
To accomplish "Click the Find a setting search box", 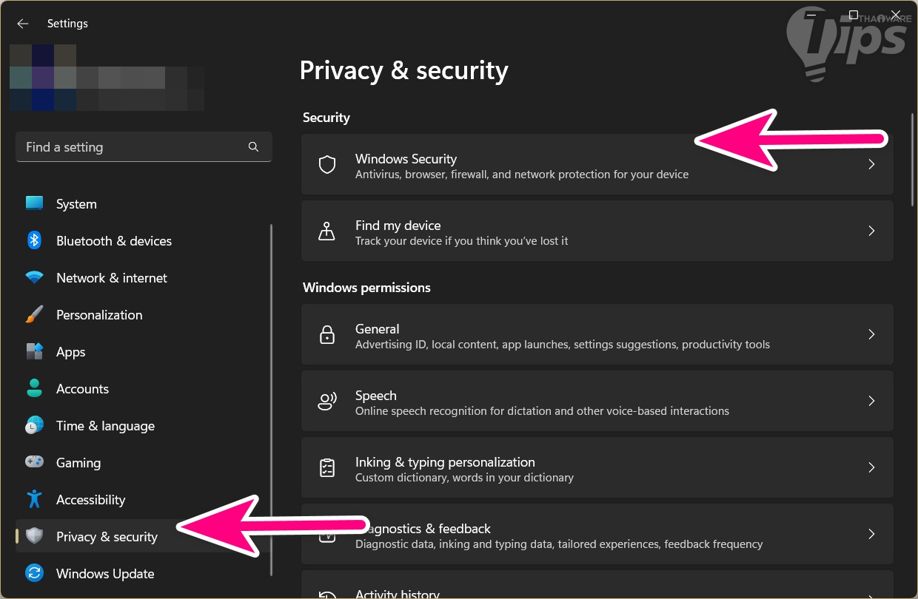I will tap(133, 147).
